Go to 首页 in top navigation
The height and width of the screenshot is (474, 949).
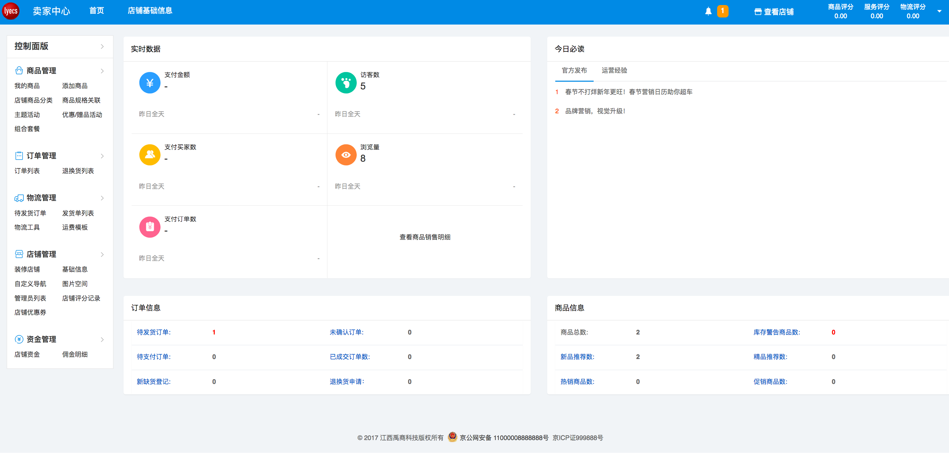(x=97, y=11)
